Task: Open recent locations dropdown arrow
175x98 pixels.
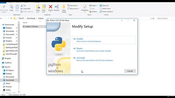Action: click(x=8, y=19)
